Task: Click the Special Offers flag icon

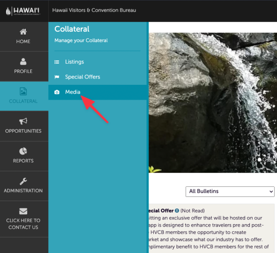Action: pos(57,77)
